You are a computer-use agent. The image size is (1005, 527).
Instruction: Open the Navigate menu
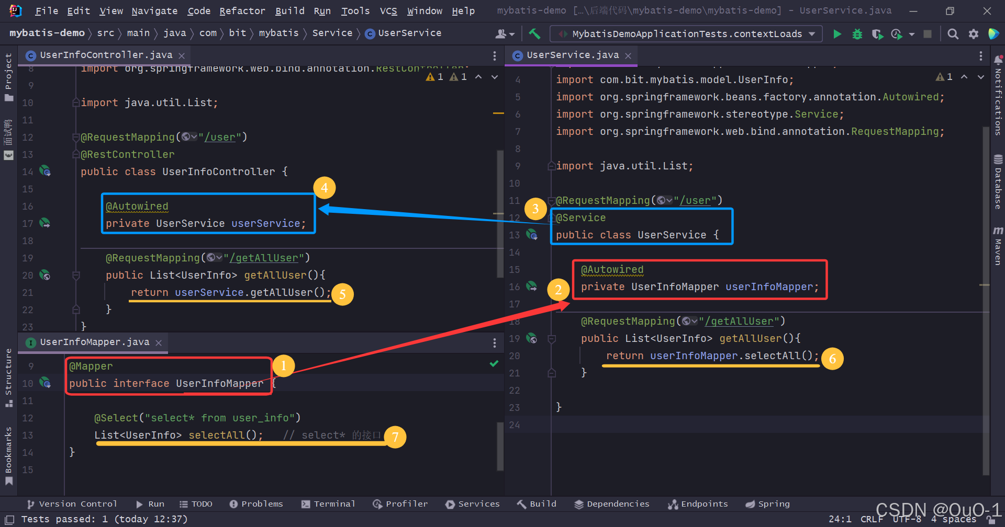tap(154, 11)
